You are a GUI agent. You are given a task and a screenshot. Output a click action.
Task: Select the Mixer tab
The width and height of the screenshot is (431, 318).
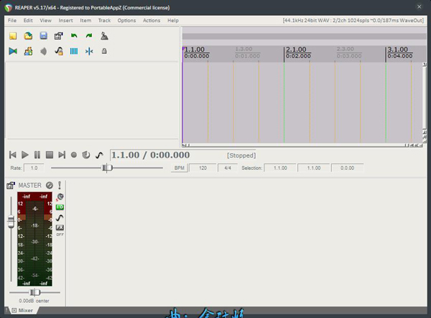point(26,310)
